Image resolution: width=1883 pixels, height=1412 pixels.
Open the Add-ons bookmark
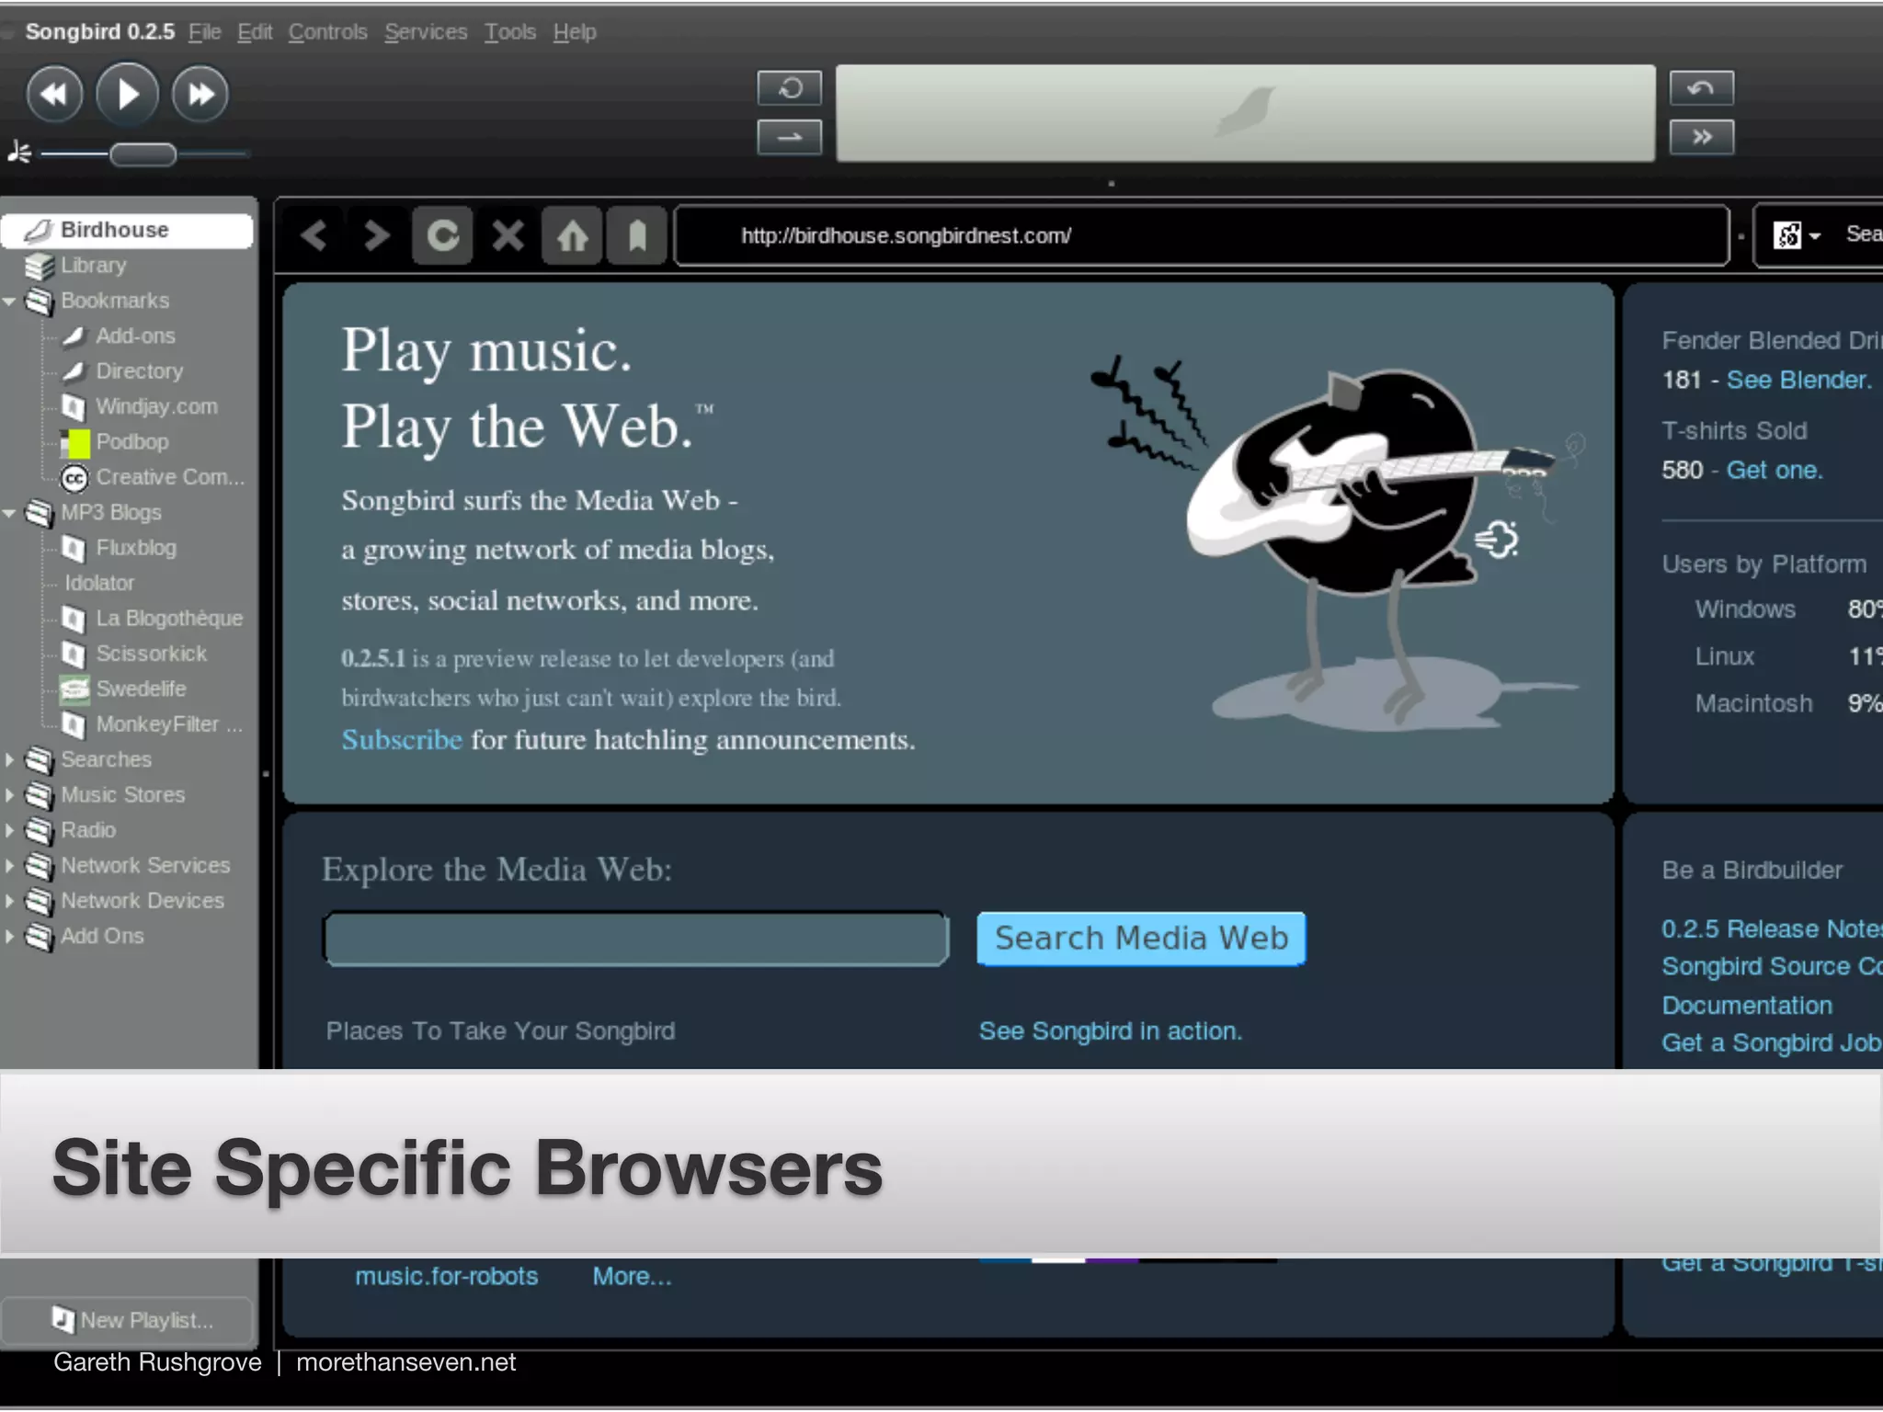[135, 336]
